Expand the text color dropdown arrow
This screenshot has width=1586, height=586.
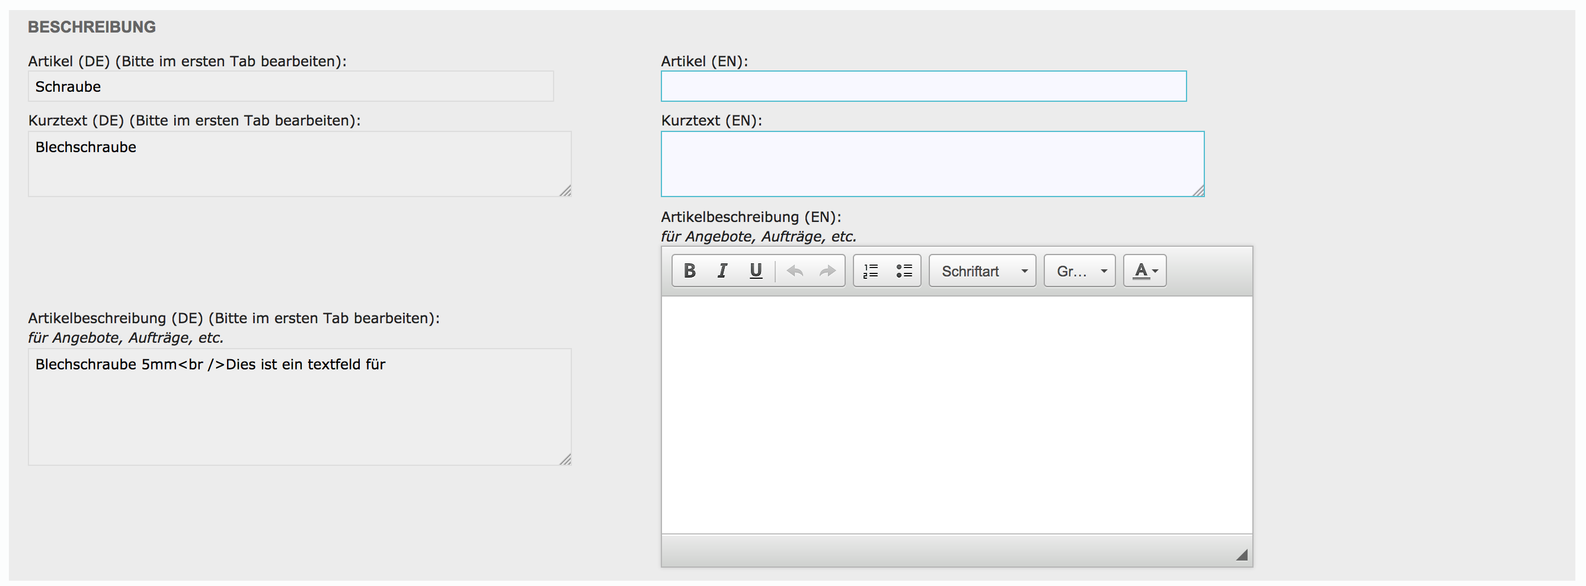coord(1156,272)
